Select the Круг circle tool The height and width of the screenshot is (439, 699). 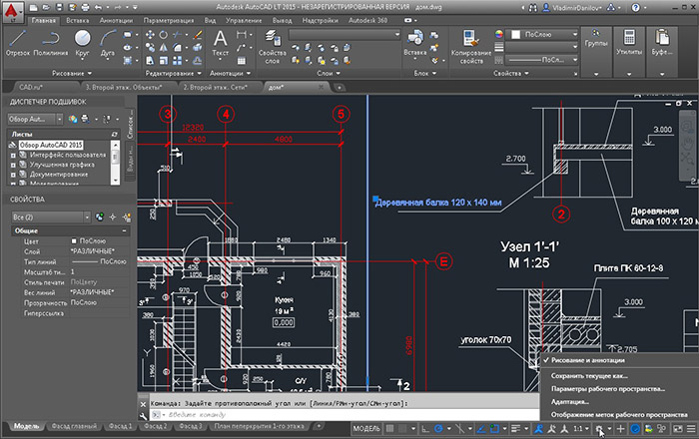(x=83, y=43)
